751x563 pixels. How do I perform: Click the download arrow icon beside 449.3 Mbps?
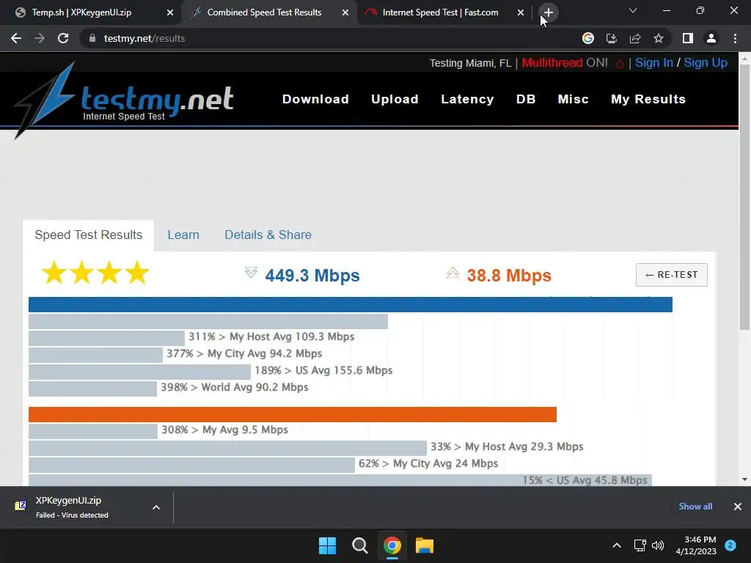[251, 273]
